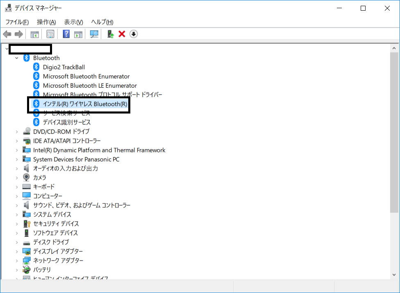Click the vertical scrollbar thumb
The height and width of the screenshot is (293, 400).
click(394, 132)
